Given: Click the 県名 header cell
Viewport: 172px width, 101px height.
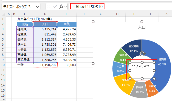Looking at the screenshot, I should pos(25,24).
